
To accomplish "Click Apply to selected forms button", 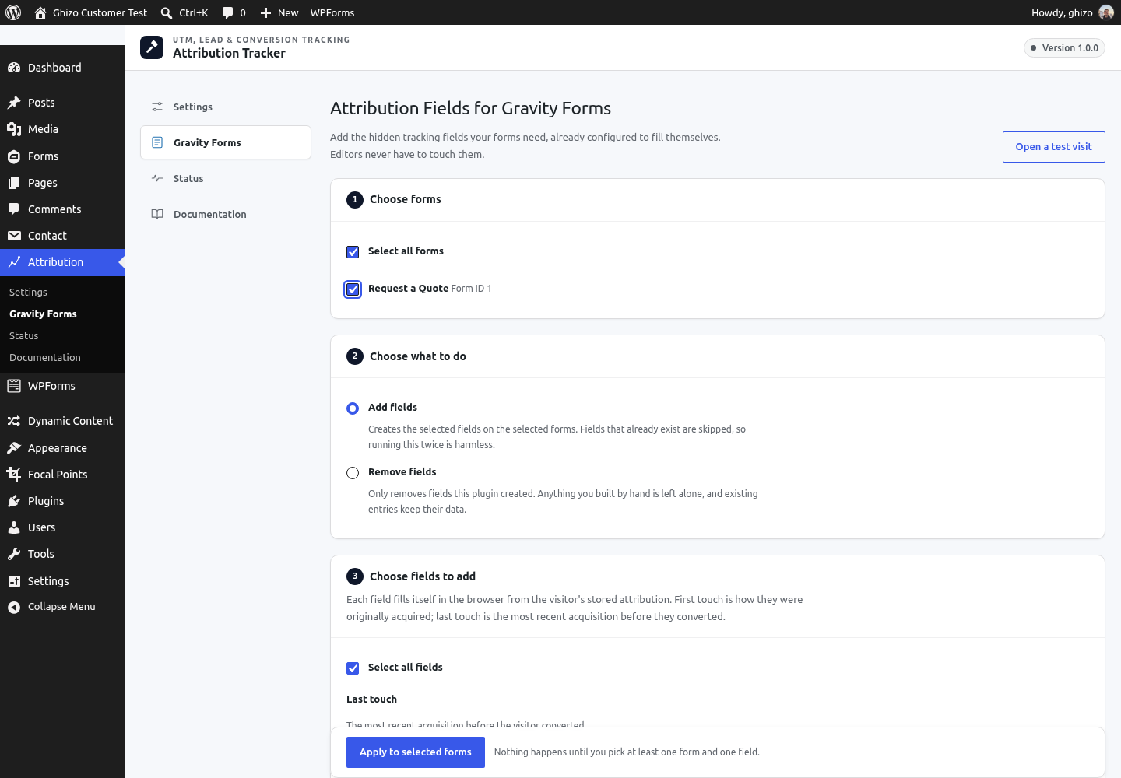I will tap(416, 752).
